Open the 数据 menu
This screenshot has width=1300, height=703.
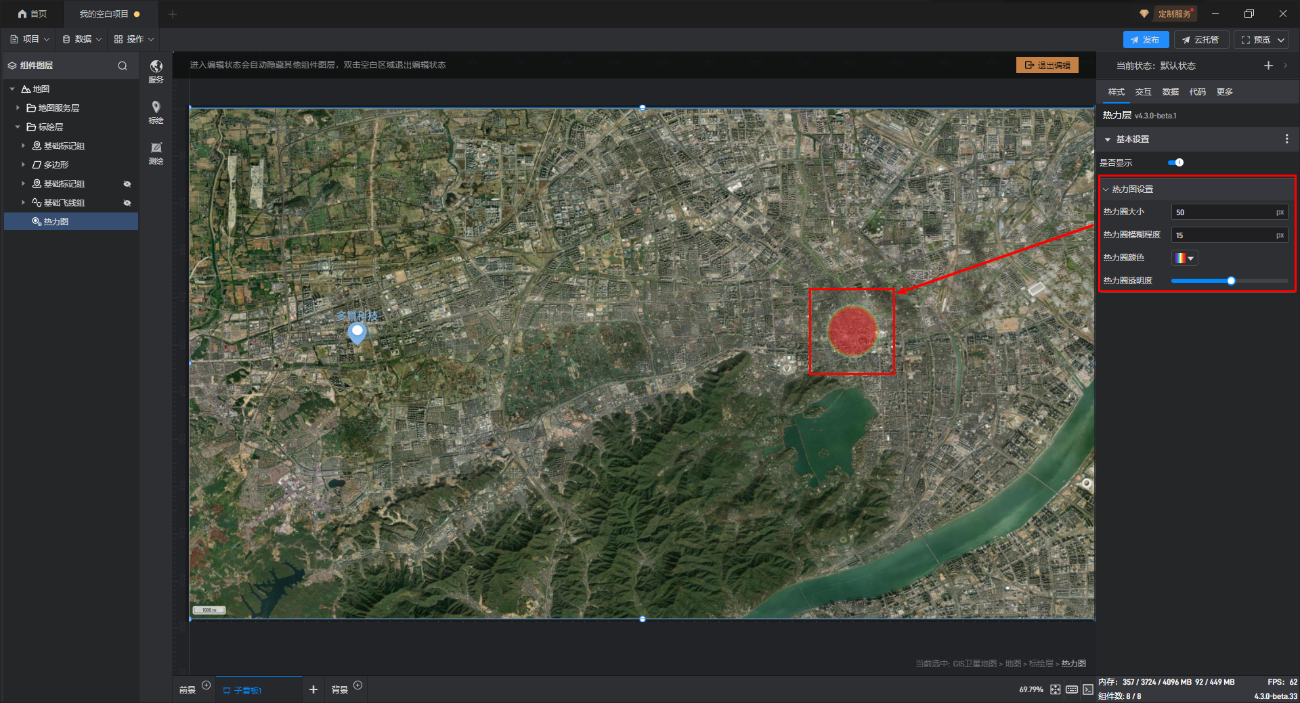coord(83,39)
